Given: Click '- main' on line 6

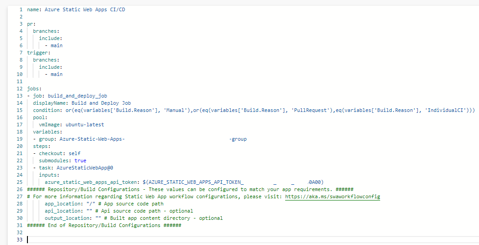Looking at the screenshot, I should tap(54, 45).
